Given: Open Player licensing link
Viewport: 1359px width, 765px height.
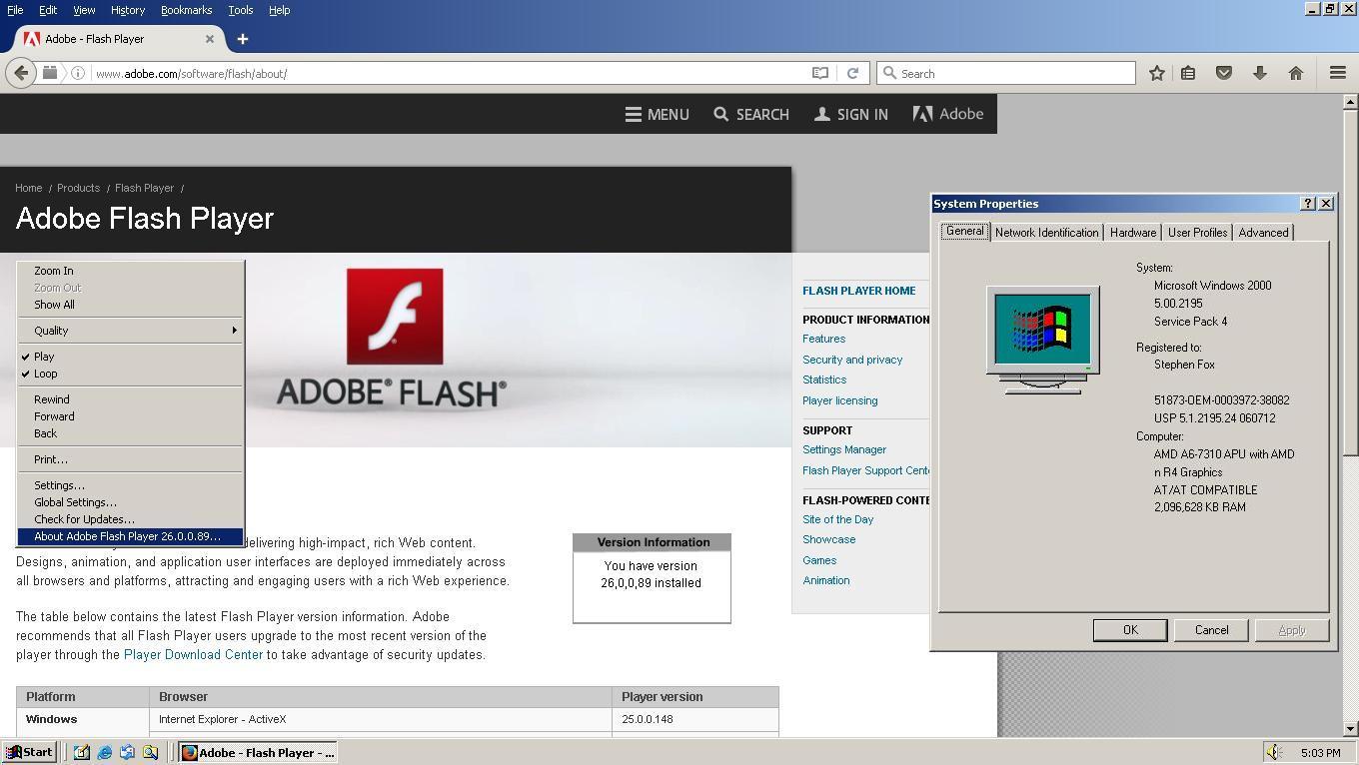Looking at the screenshot, I should (839, 400).
